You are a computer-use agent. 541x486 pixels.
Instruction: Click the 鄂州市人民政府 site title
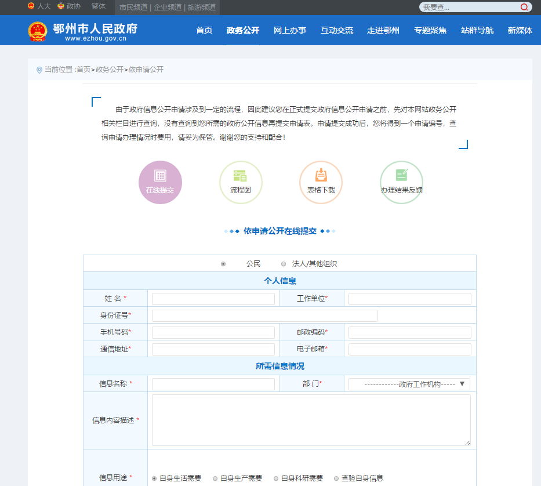pos(95,28)
